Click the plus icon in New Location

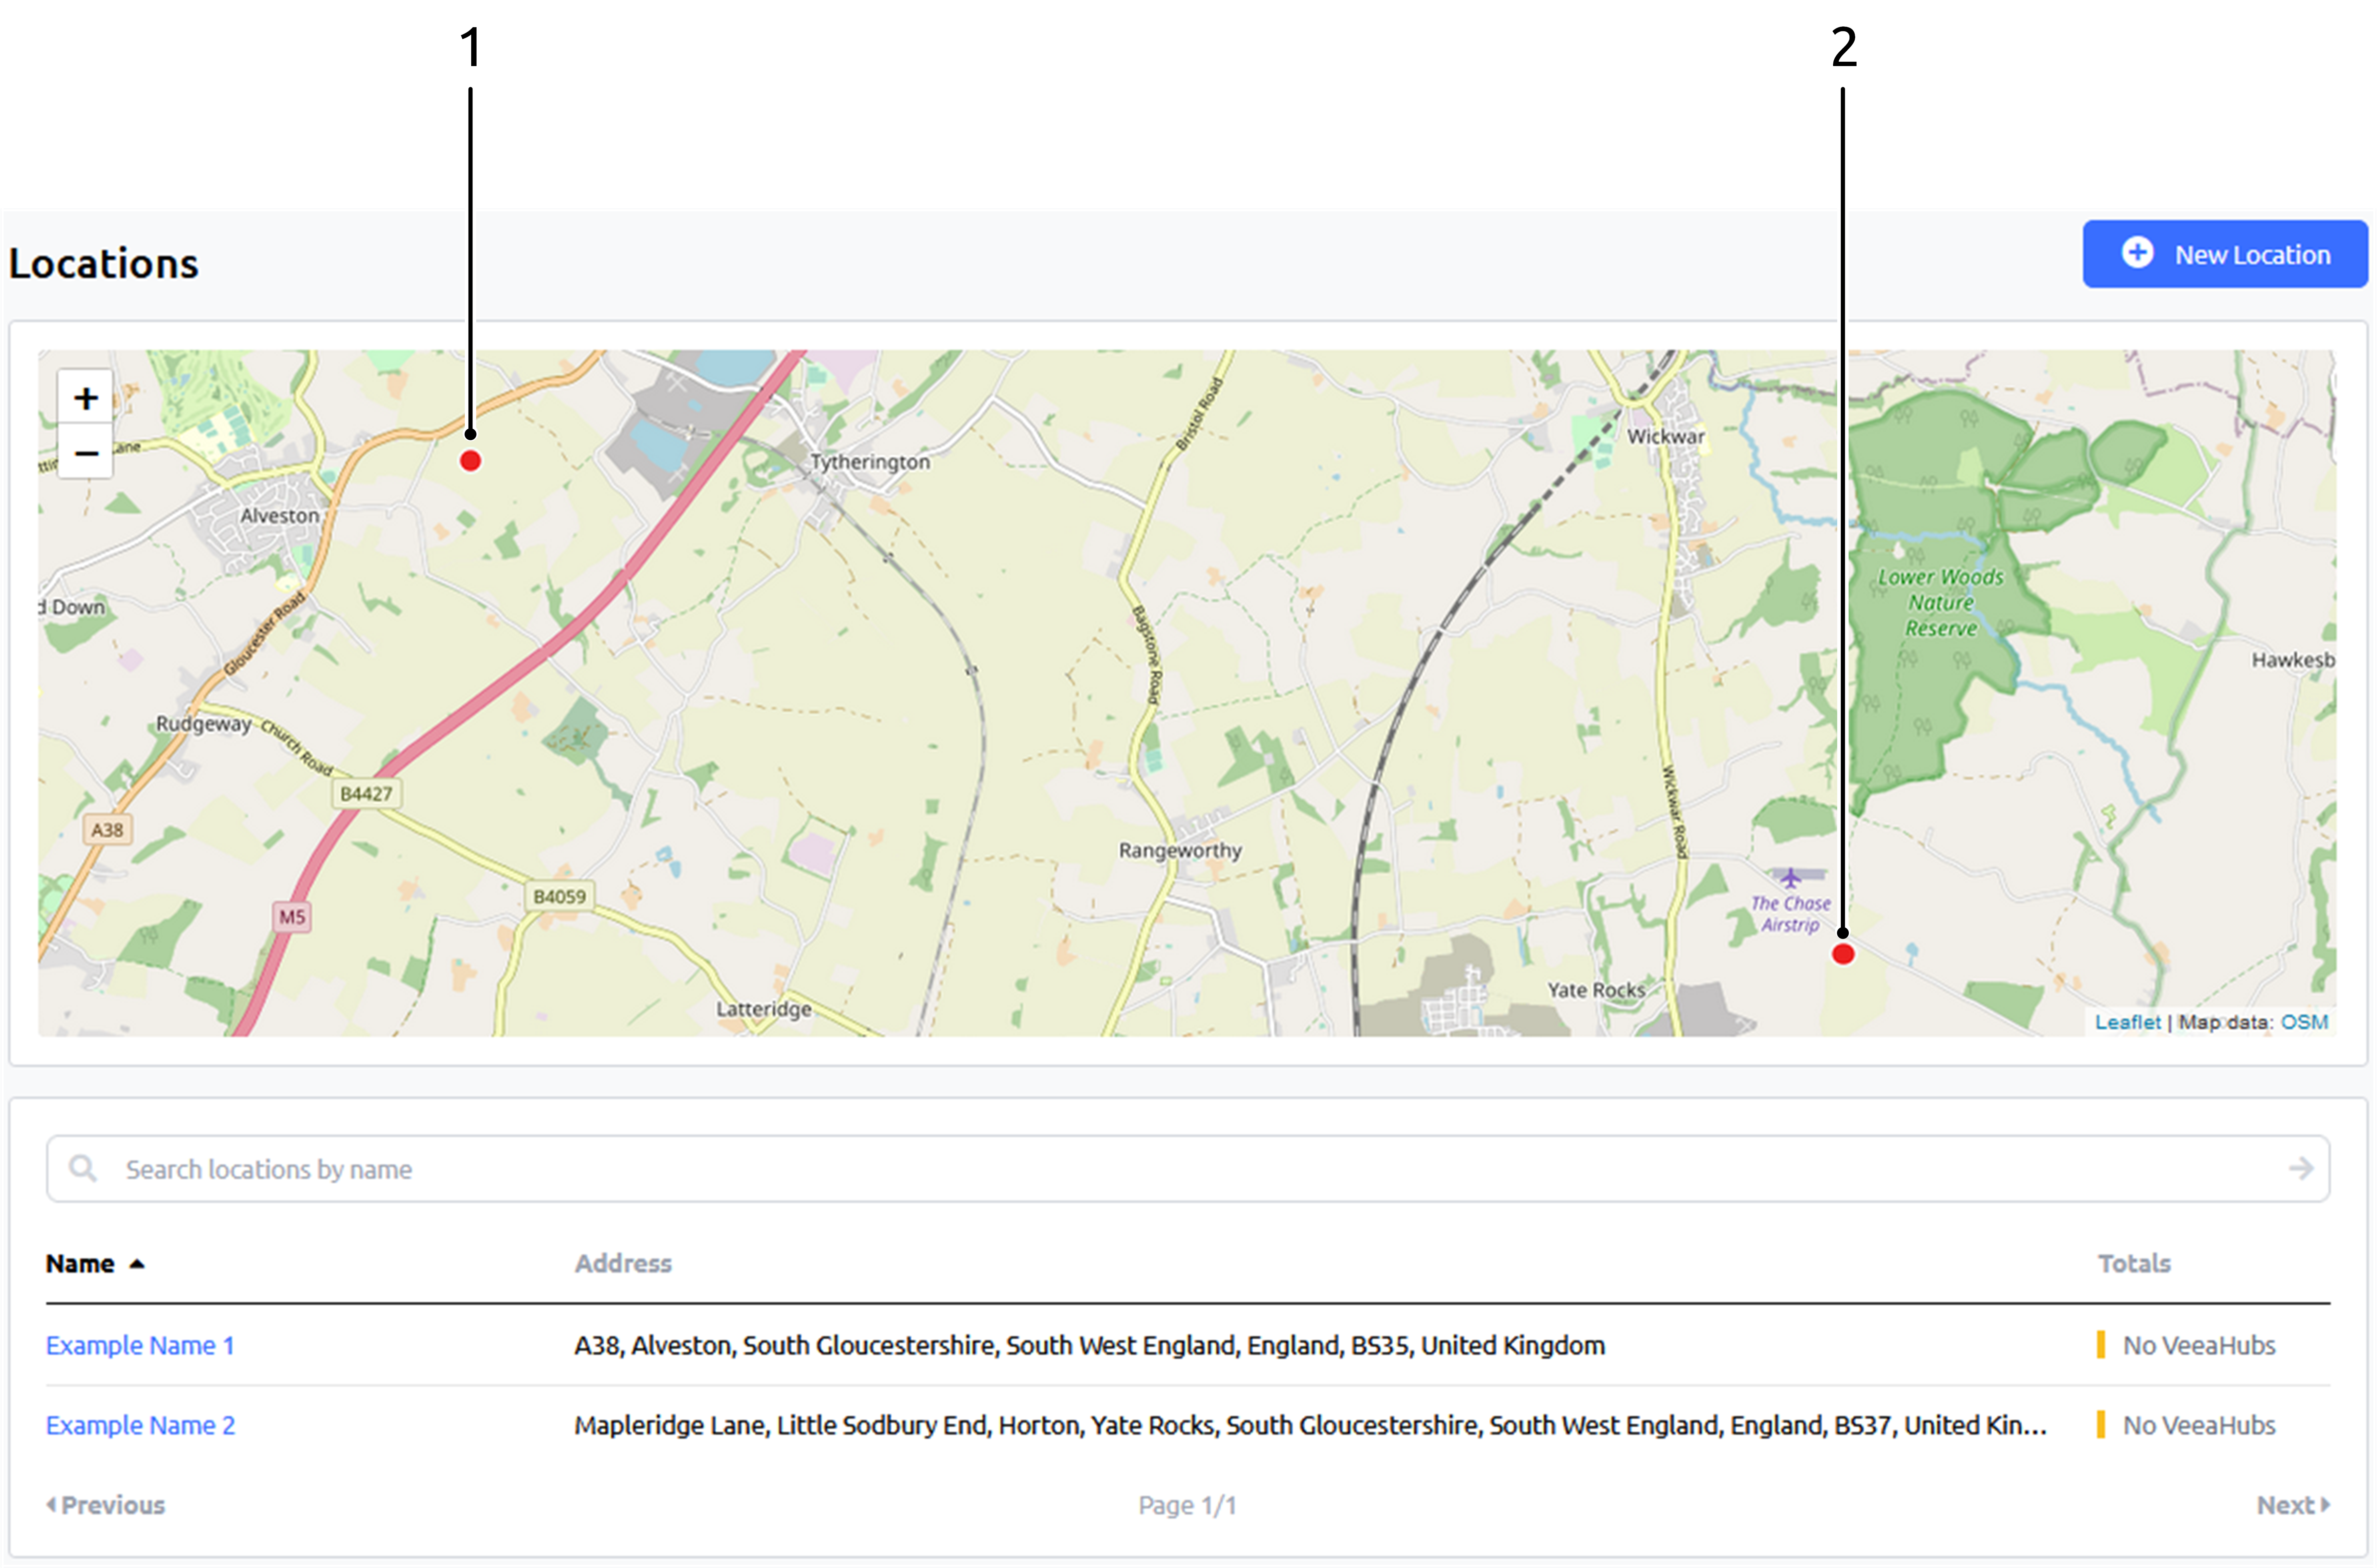(x=2137, y=252)
